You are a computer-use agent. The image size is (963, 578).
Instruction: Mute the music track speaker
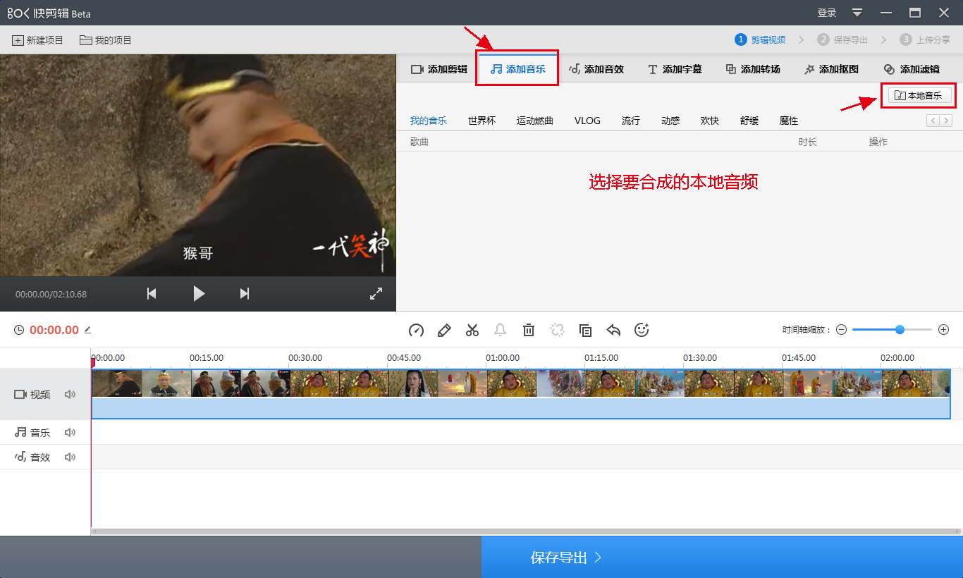coord(70,433)
